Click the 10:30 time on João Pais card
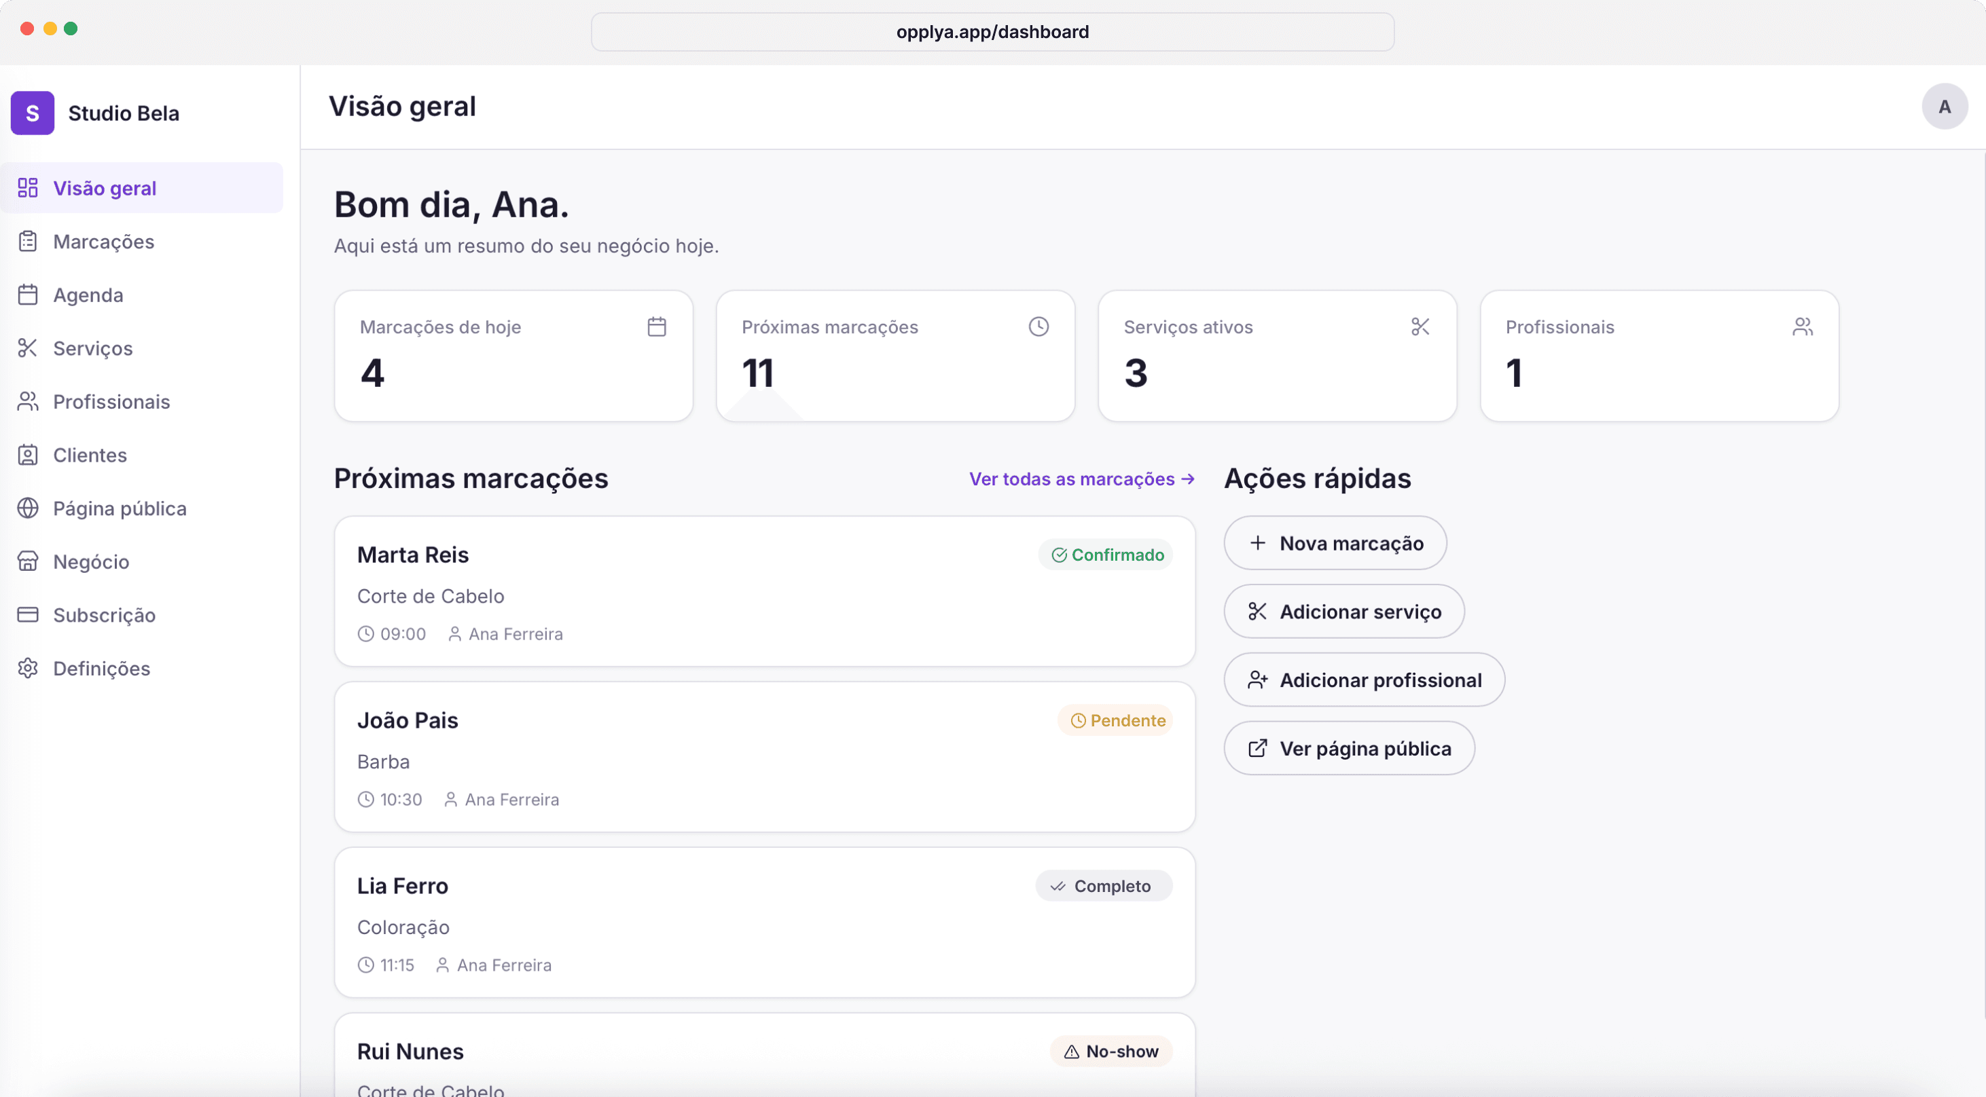 (x=401, y=800)
